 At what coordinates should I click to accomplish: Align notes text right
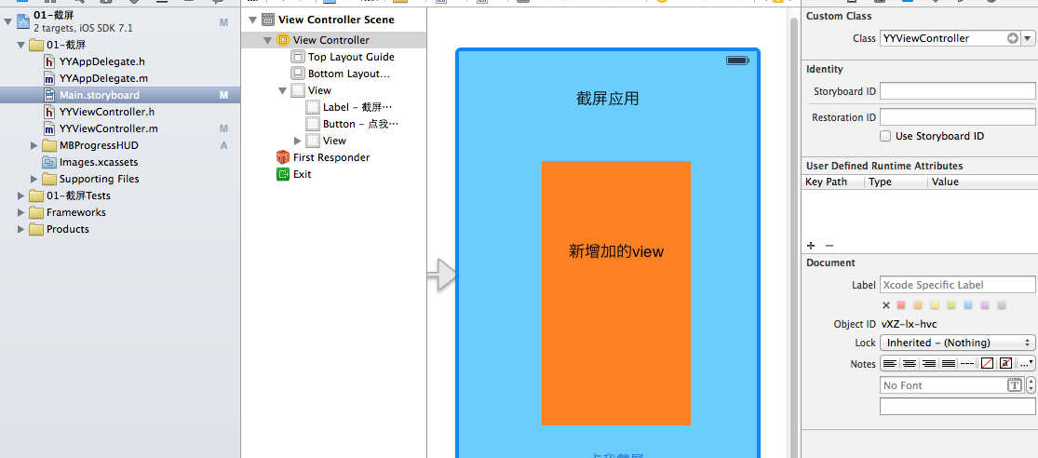[x=929, y=363]
